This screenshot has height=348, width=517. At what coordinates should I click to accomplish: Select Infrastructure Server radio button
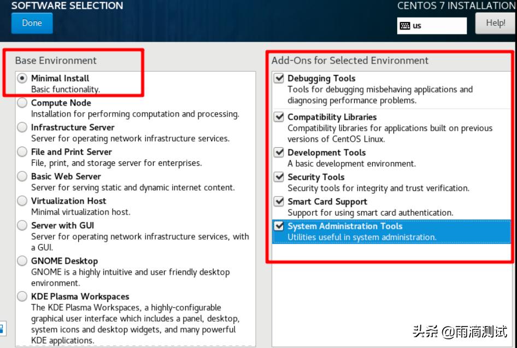(x=22, y=127)
